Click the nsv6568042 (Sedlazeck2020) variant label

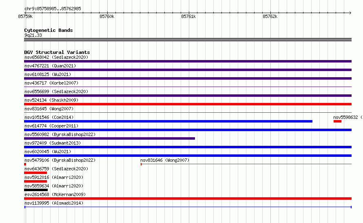[56, 57]
